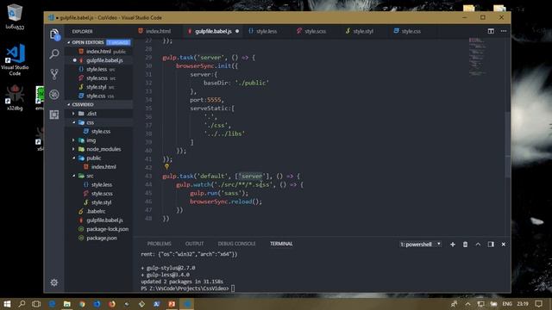Collapse the src folder
Image resolution: width=552 pixels, height=310 pixels.
pos(90,176)
